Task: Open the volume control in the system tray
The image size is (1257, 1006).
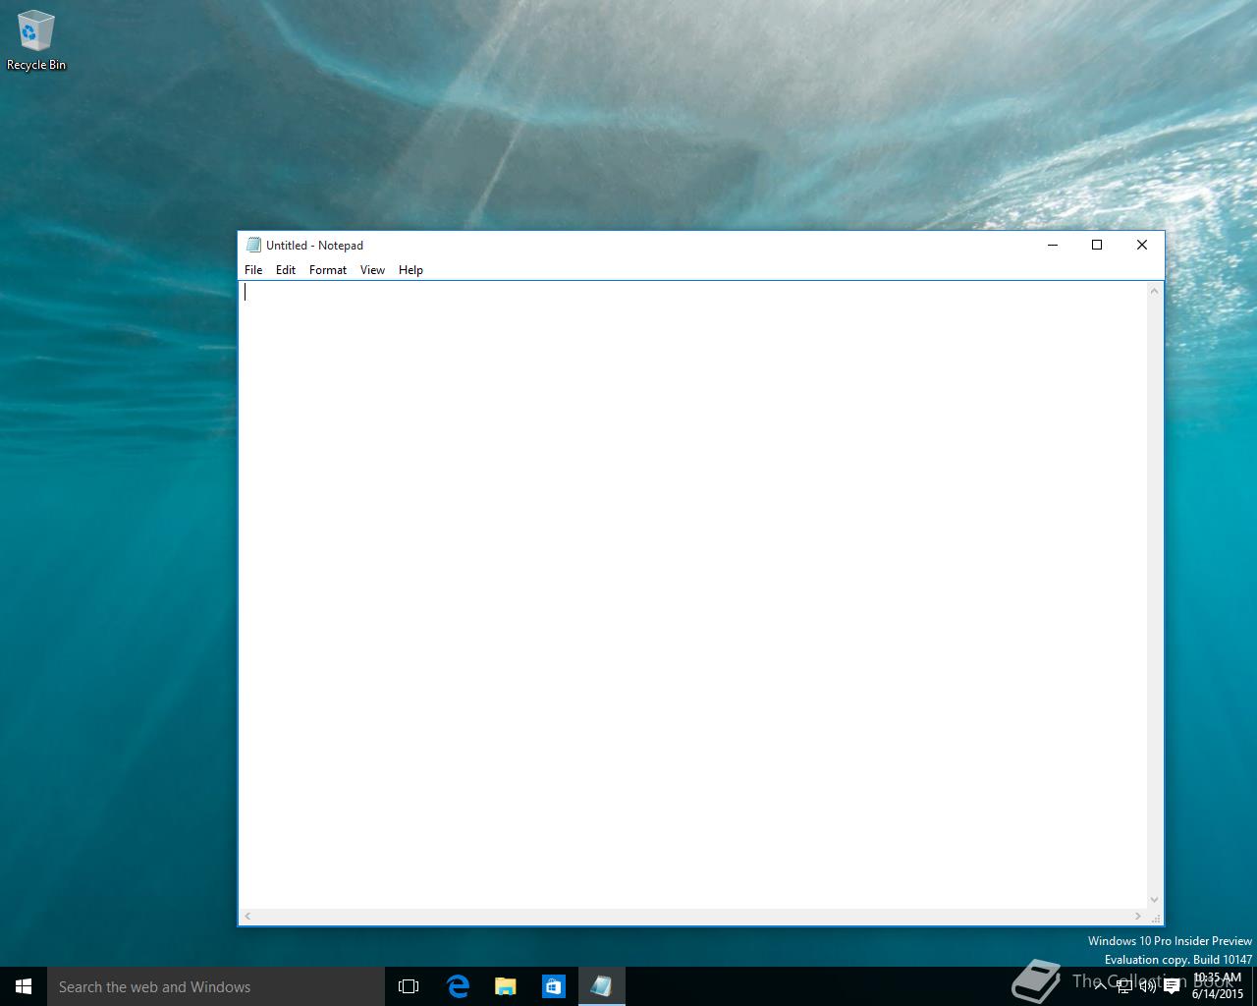Action: (1147, 986)
